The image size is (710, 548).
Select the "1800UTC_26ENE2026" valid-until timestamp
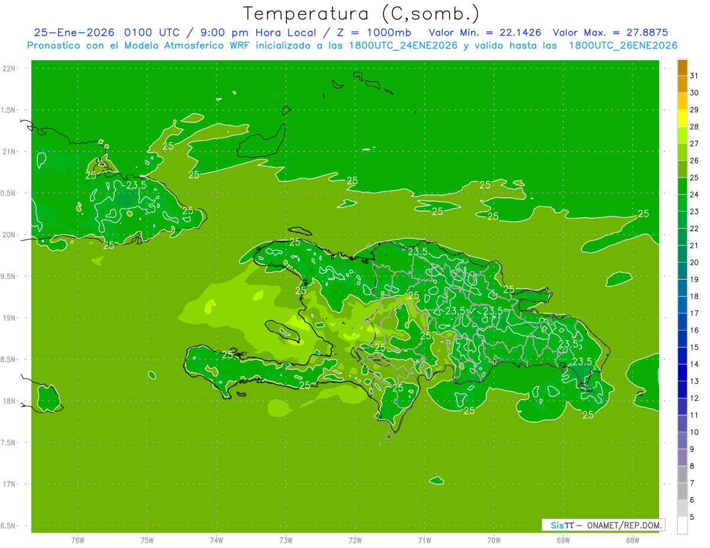coord(623,46)
